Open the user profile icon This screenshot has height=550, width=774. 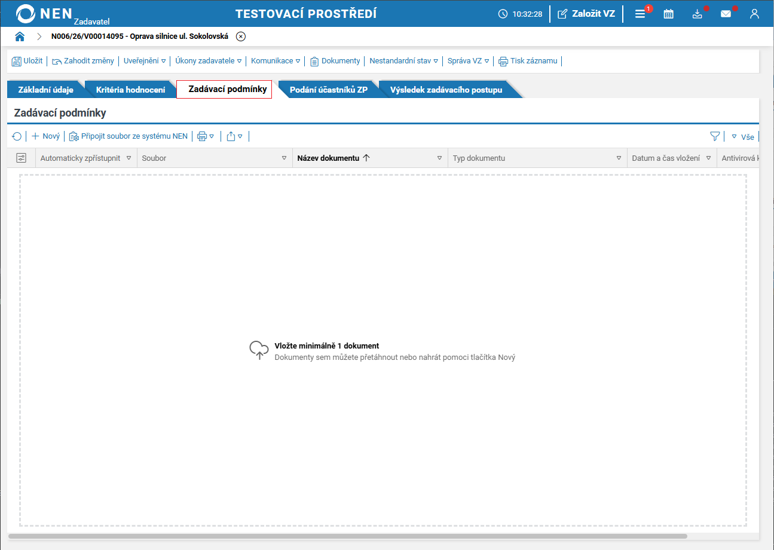tap(754, 14)
